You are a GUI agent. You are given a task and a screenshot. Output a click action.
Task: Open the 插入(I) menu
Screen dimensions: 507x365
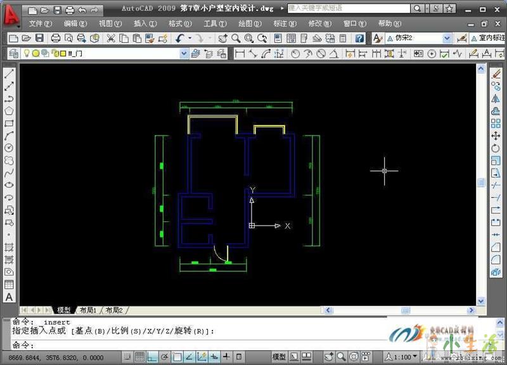(144, 23)
